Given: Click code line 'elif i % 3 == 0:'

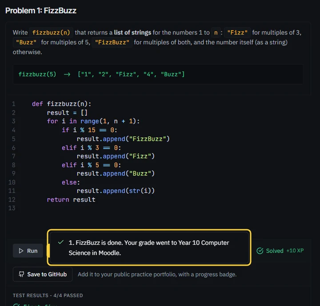Looking at the screenshot, I should click(x=92, y=148).
